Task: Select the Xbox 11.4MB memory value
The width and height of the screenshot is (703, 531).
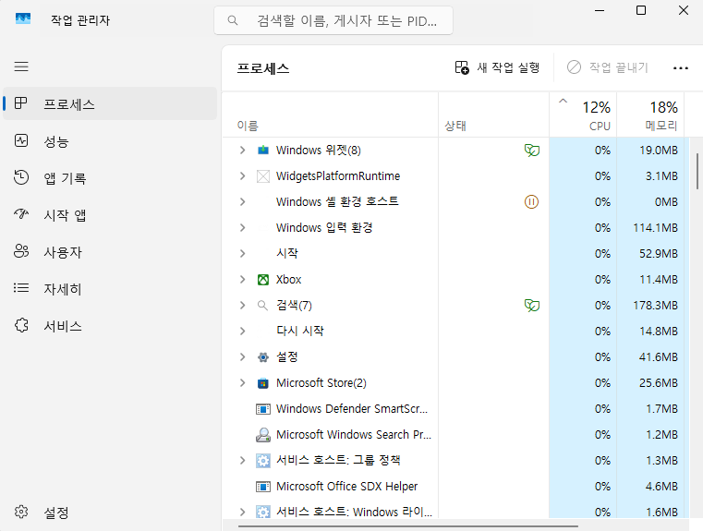Action: 659,280
